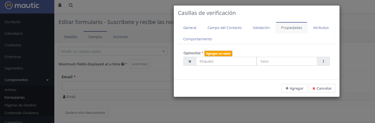This screenshot has width=375, height=123.
Task: Open Calendario in the sidebar
Action: 14,33
